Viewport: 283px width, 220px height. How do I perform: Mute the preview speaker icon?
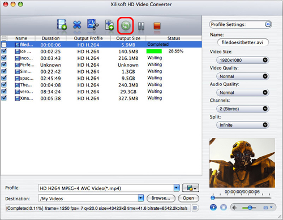(x=234, y=208)
